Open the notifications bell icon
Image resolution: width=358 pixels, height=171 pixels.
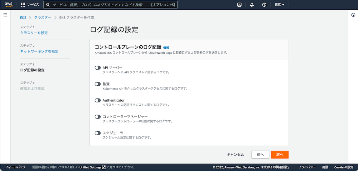(252, 5)
